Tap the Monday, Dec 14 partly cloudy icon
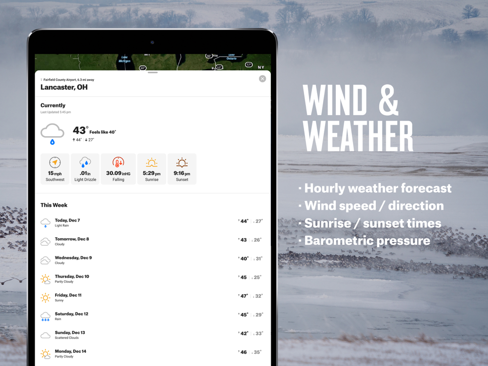The height and width of the screenshot is (366, 488). coord(45,354)
